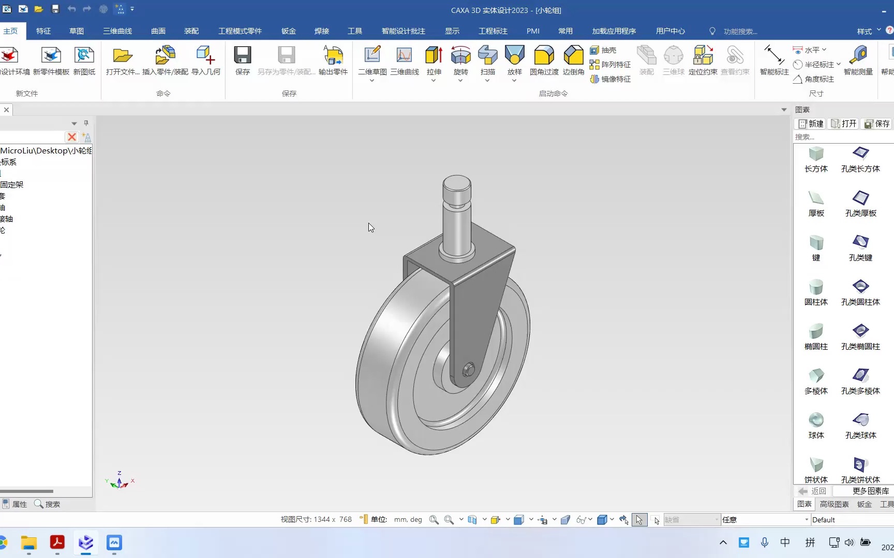894x558 pixels.
Task: Click the microphone icon in system tray
Action: 765,542
